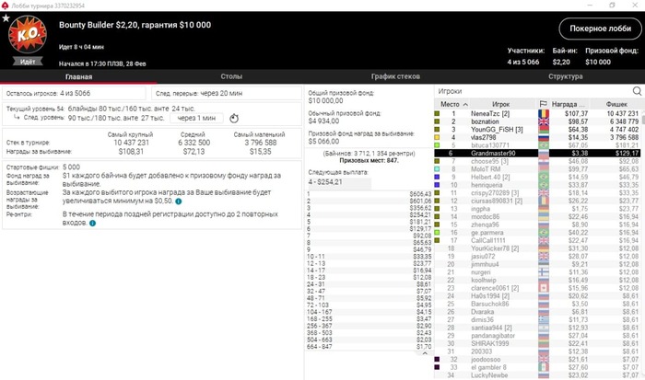Click the first place payout $606,43
645x380 pixels.
point(420,194)
